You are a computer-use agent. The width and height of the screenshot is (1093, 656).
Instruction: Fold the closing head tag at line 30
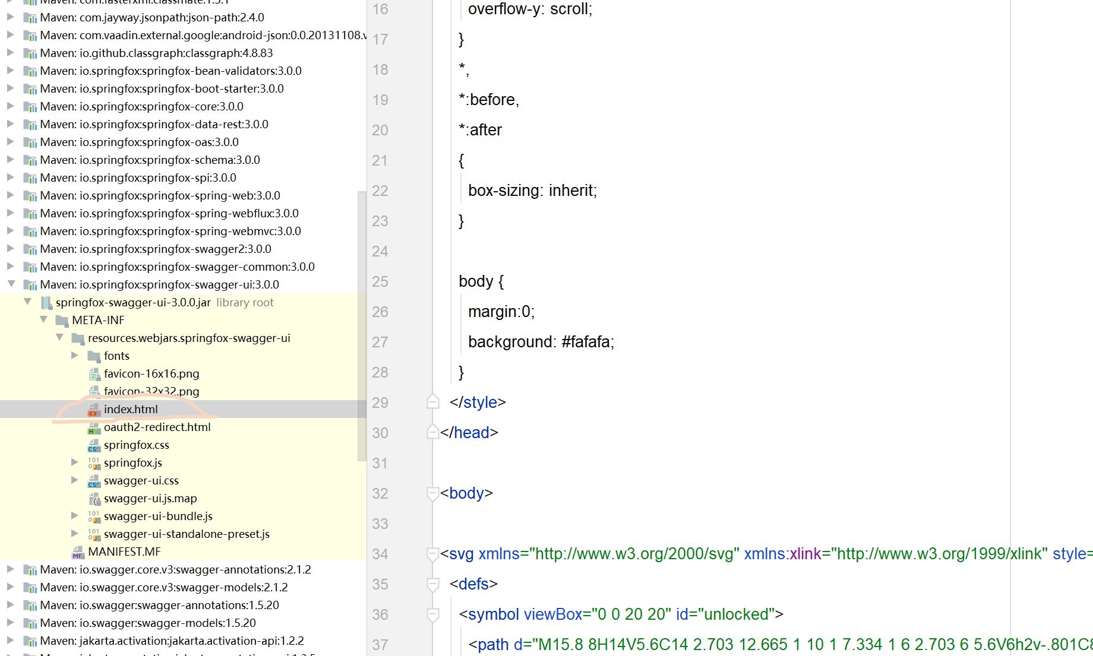click(x=433, y=432)
